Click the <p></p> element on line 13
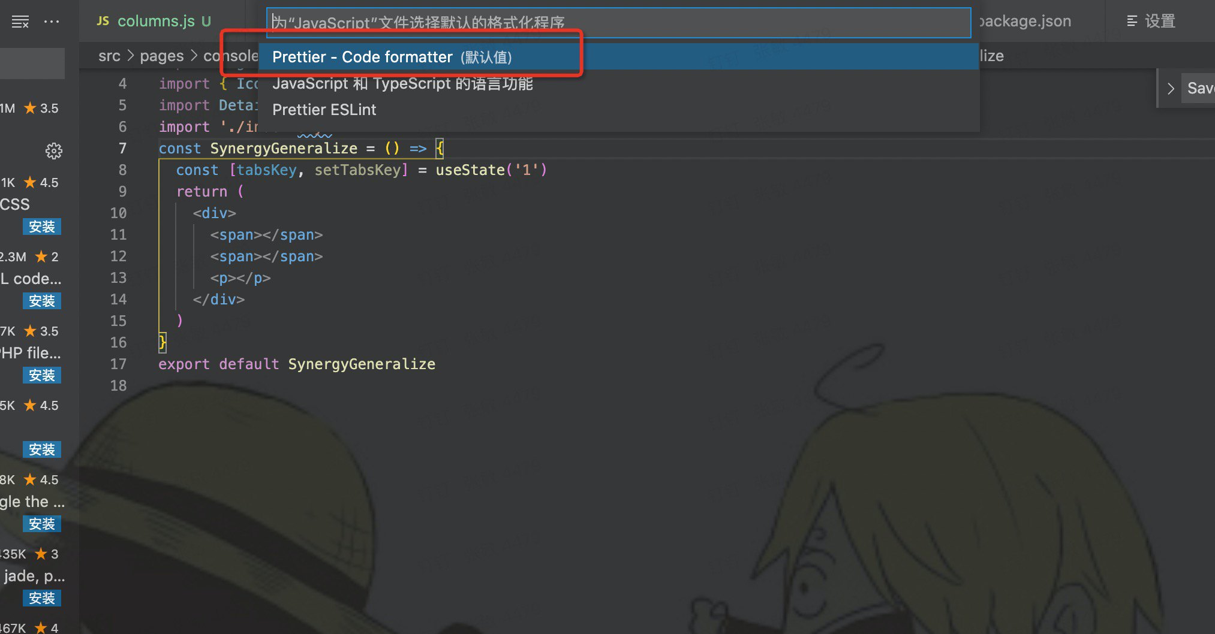The image size is (1215, 634). click(x=240, y=277)
